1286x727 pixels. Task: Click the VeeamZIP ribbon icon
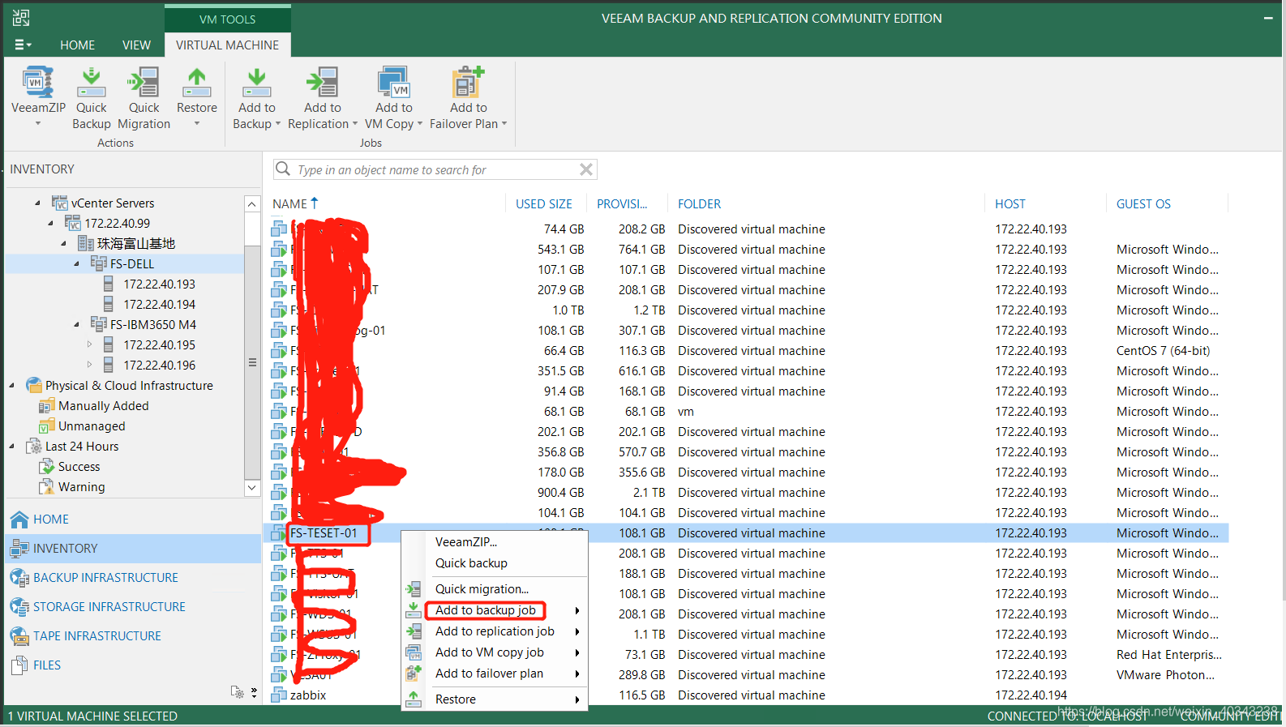(37, 83)
